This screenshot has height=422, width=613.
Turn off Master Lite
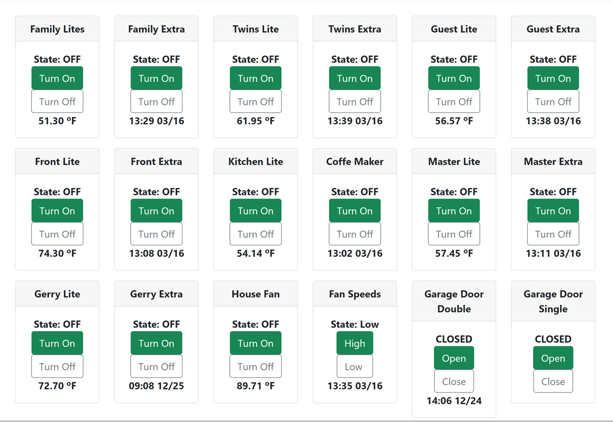pos(454,234)
